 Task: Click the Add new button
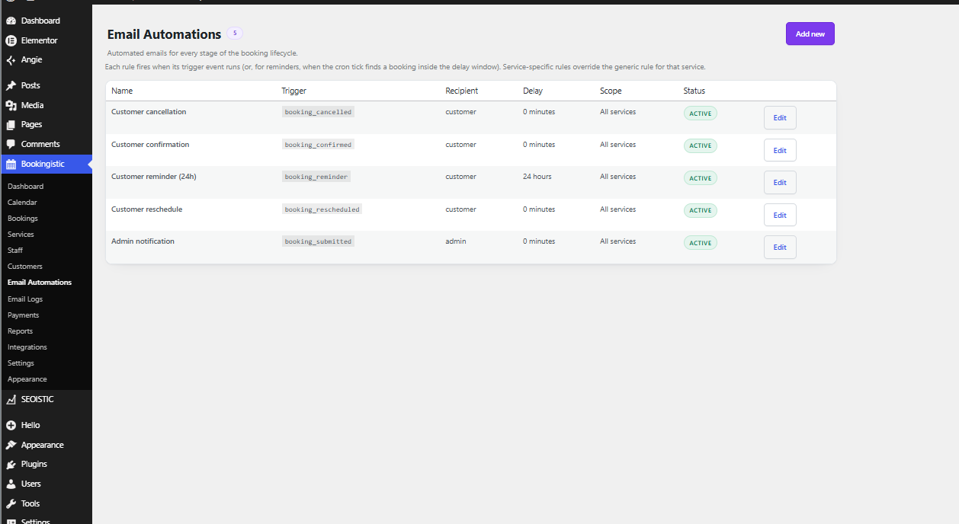(810, 34)
